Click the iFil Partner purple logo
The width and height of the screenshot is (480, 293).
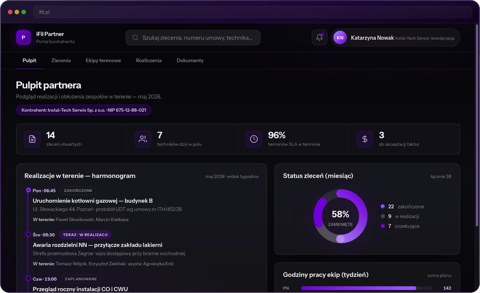[24, 37]
